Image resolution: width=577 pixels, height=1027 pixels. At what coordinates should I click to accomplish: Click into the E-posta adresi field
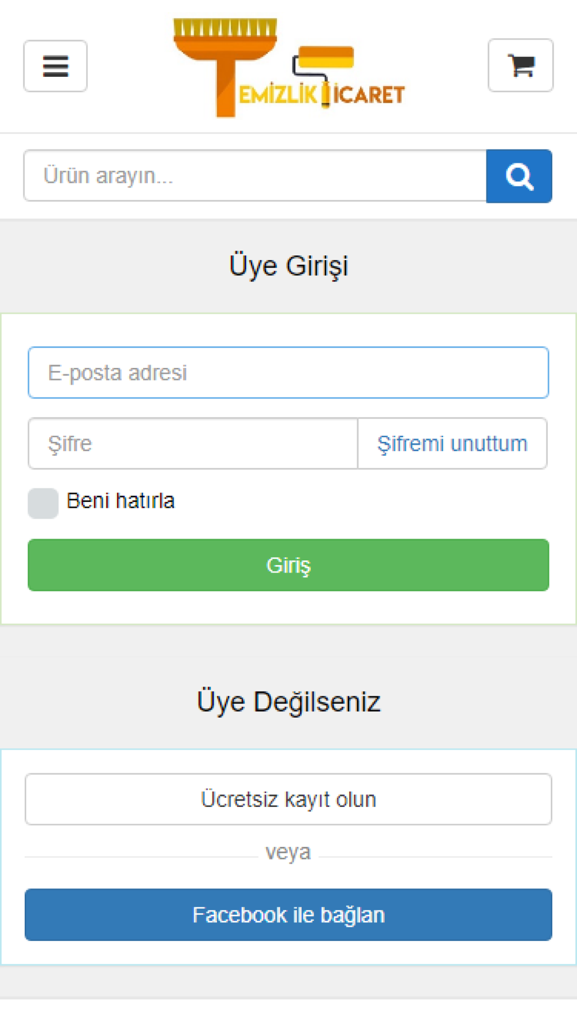288,373
